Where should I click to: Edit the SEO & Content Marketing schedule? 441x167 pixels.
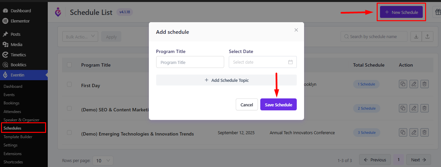point(413,108)
